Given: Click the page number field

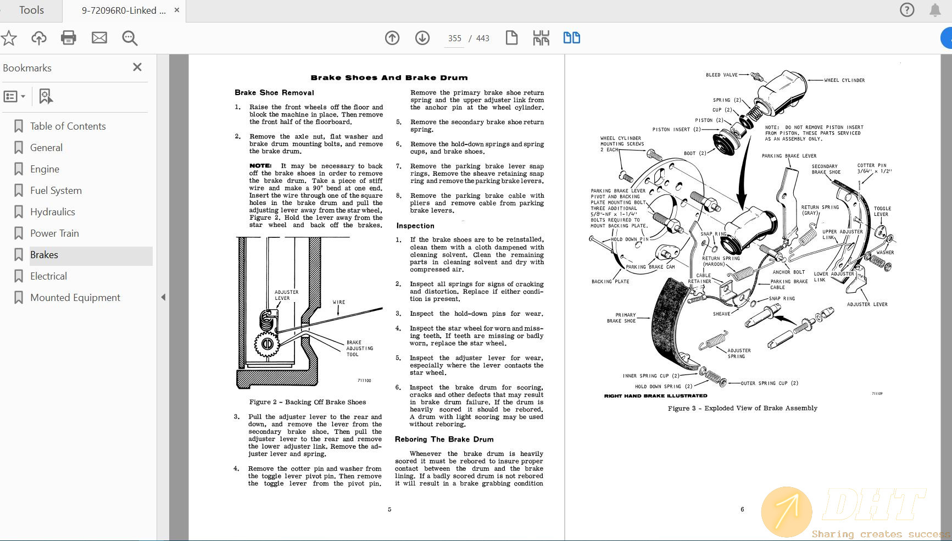Looking at the screenshot, I should pos(454,38).
